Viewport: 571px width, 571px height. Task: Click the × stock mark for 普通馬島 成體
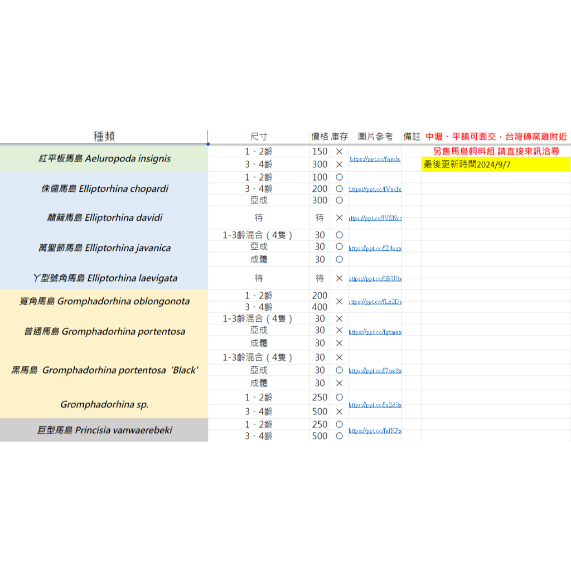tap(339, 343)
